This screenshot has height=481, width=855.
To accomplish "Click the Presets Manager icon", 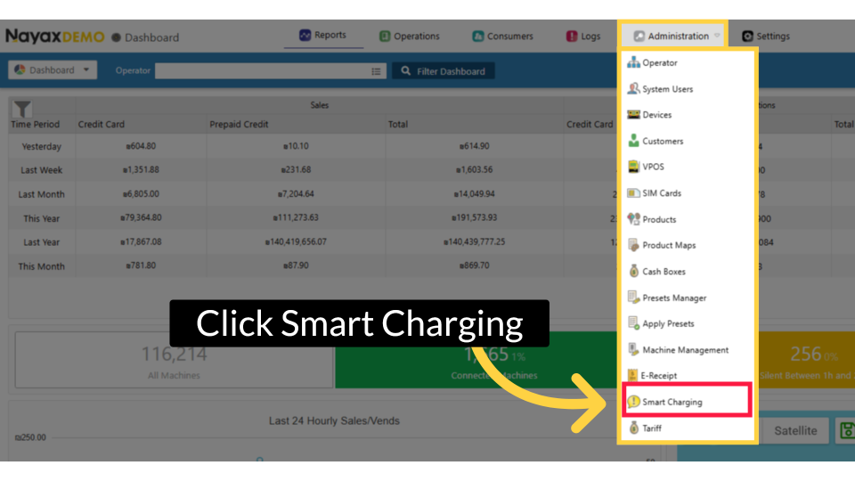I will [633, 298].
